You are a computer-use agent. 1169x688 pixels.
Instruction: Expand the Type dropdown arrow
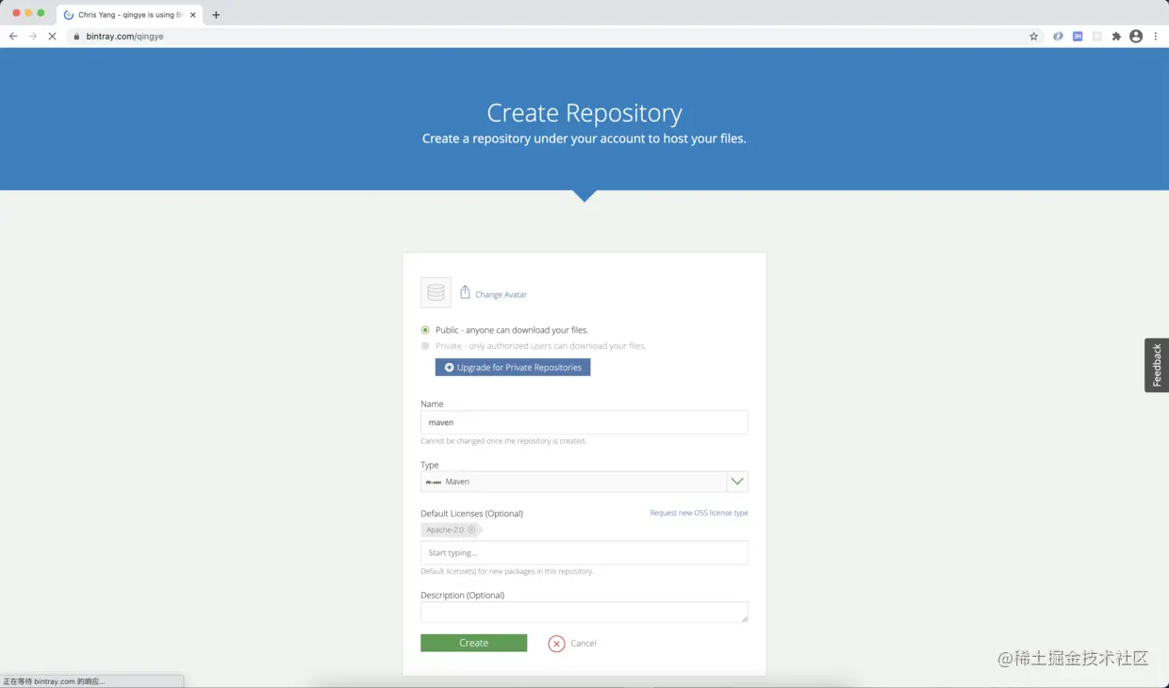click(x=737, y=482)
